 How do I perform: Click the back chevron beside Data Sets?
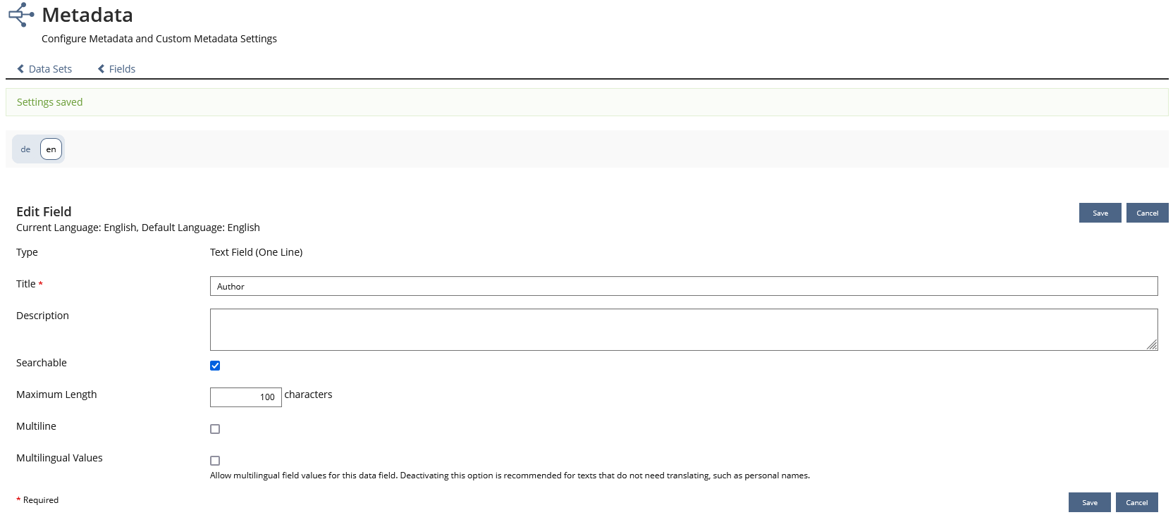coord(20,69)
